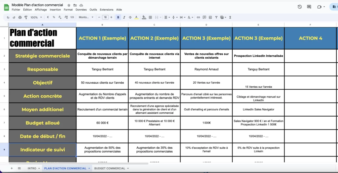Click the font size field showing 18

click(105, 17)
